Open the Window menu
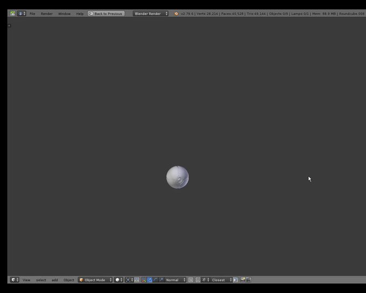366x293 pixels. click(64, 14)
